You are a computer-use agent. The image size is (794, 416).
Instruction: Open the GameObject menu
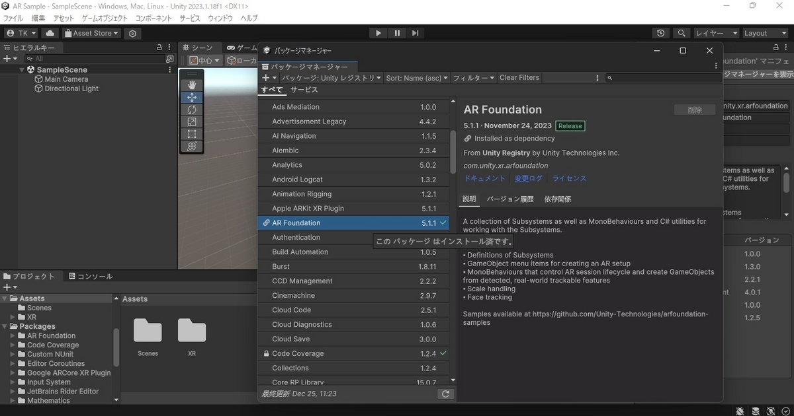[105, 18]
